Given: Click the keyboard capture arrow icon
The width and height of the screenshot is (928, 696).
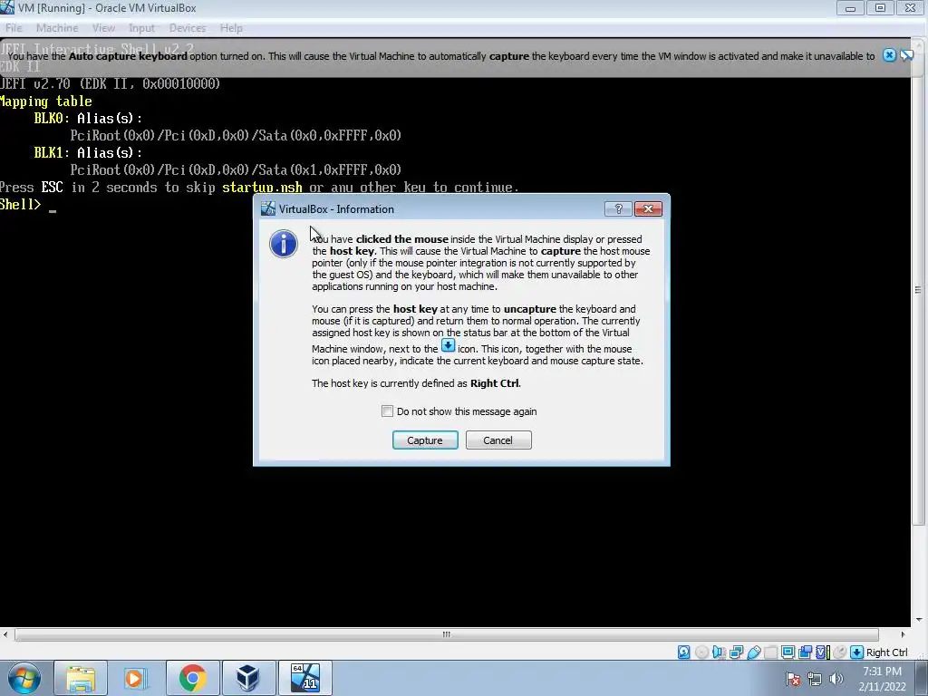Looking at the screenshot, I should (x=856, y=652).
